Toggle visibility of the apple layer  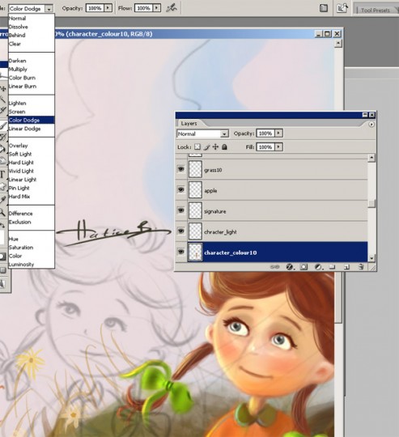[x=181, y=190]
